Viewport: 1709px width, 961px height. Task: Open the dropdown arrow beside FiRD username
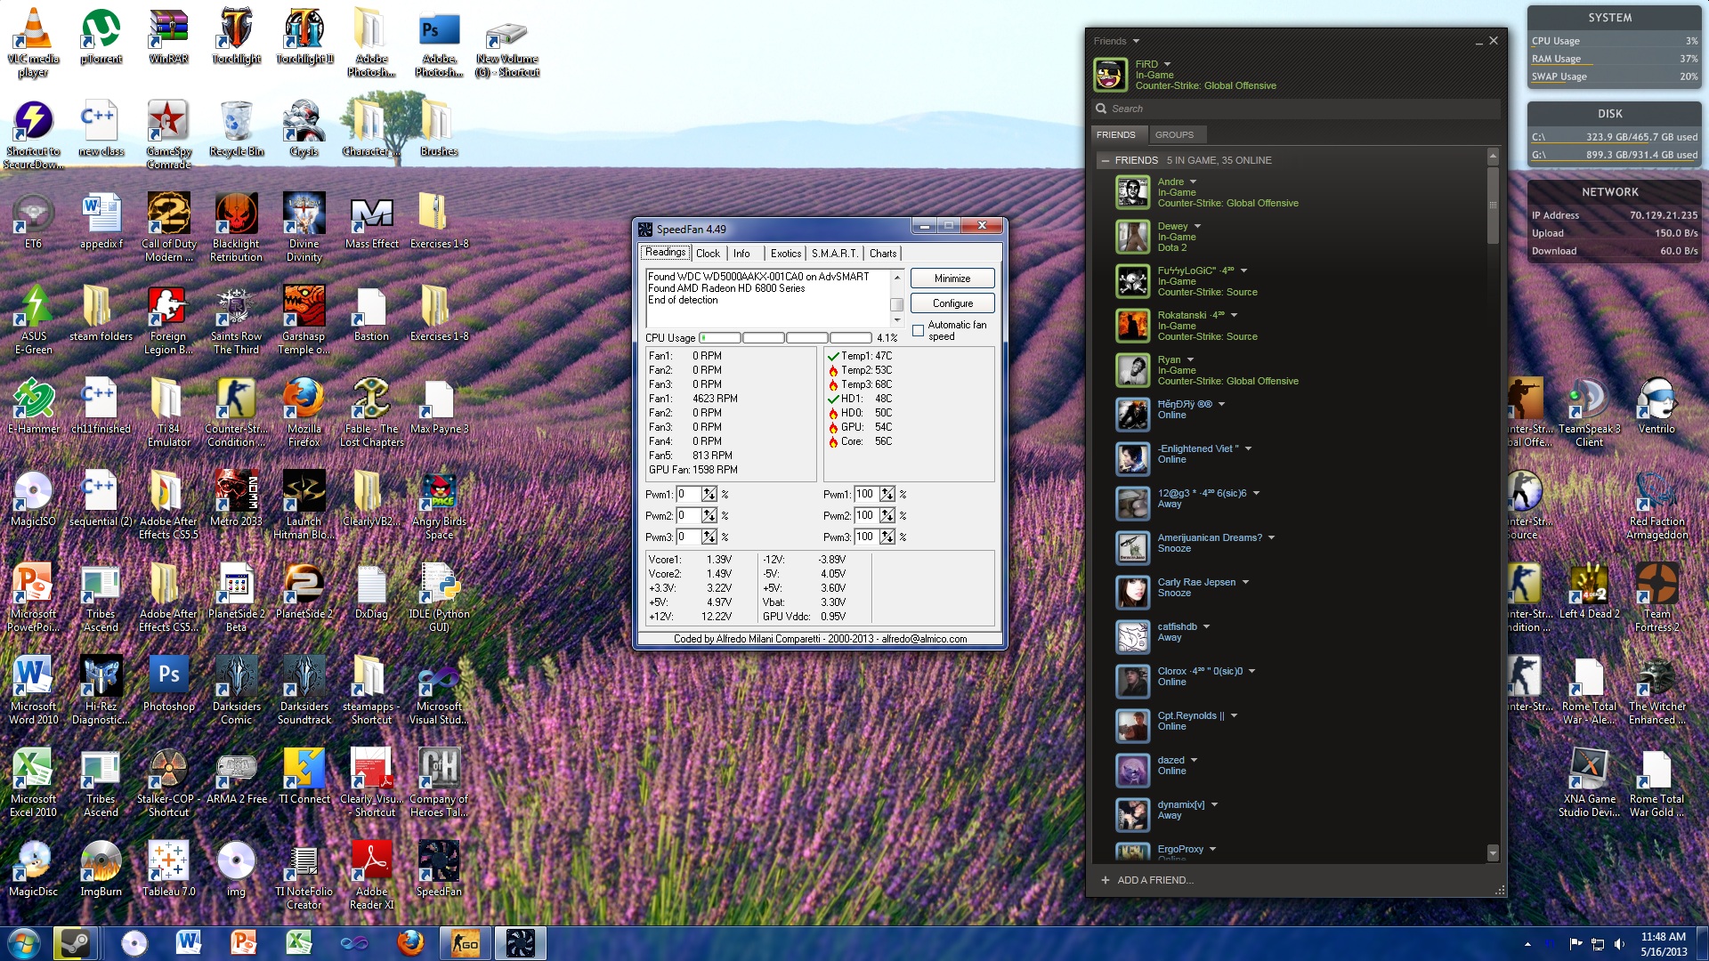click(x=1167, y=64)
